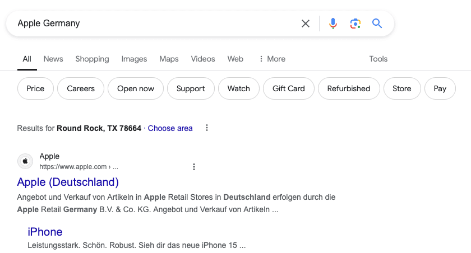Select the Refurbished filter chip
The width and height of the screenshot is (471, 253).
pos(349,88)
